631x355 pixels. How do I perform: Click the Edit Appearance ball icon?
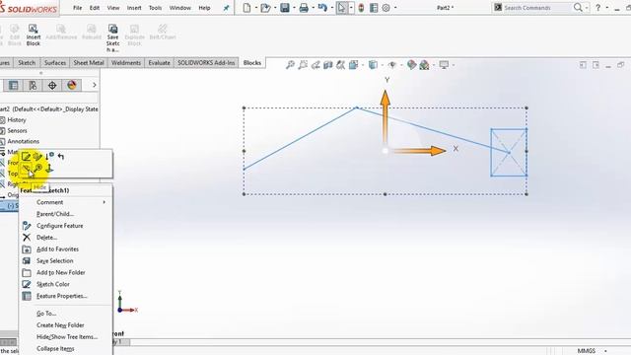point(411,65)
